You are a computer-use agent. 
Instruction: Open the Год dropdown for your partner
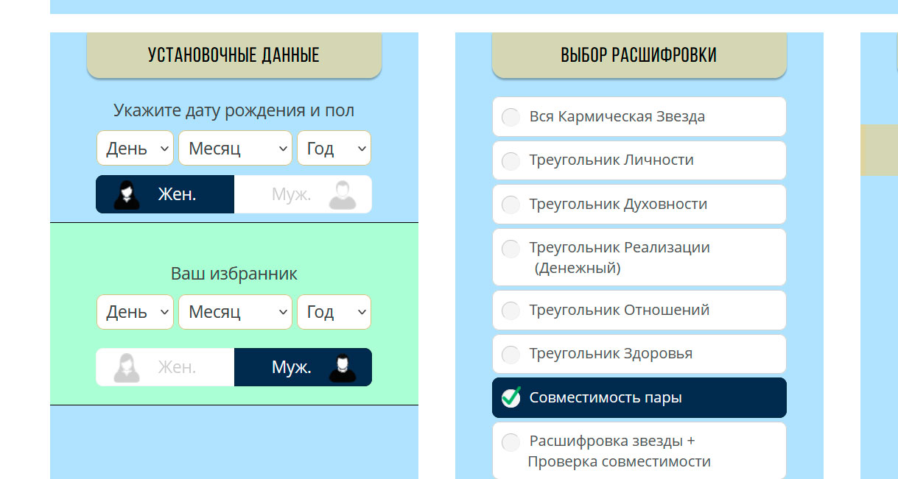(334, 311)
